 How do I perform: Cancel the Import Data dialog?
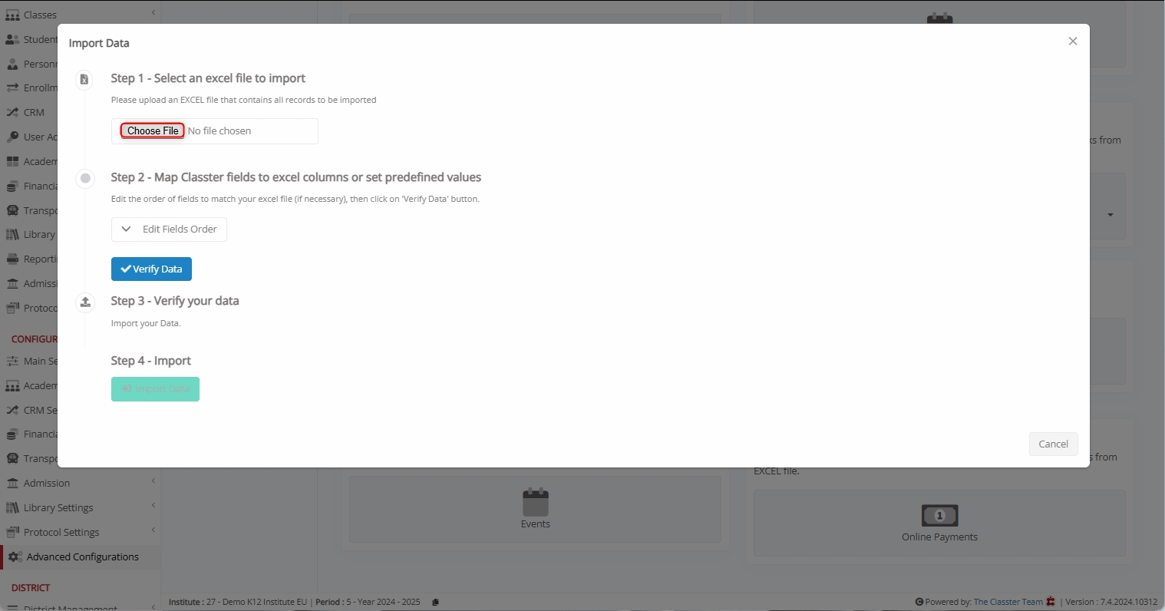coord(1053,444)
